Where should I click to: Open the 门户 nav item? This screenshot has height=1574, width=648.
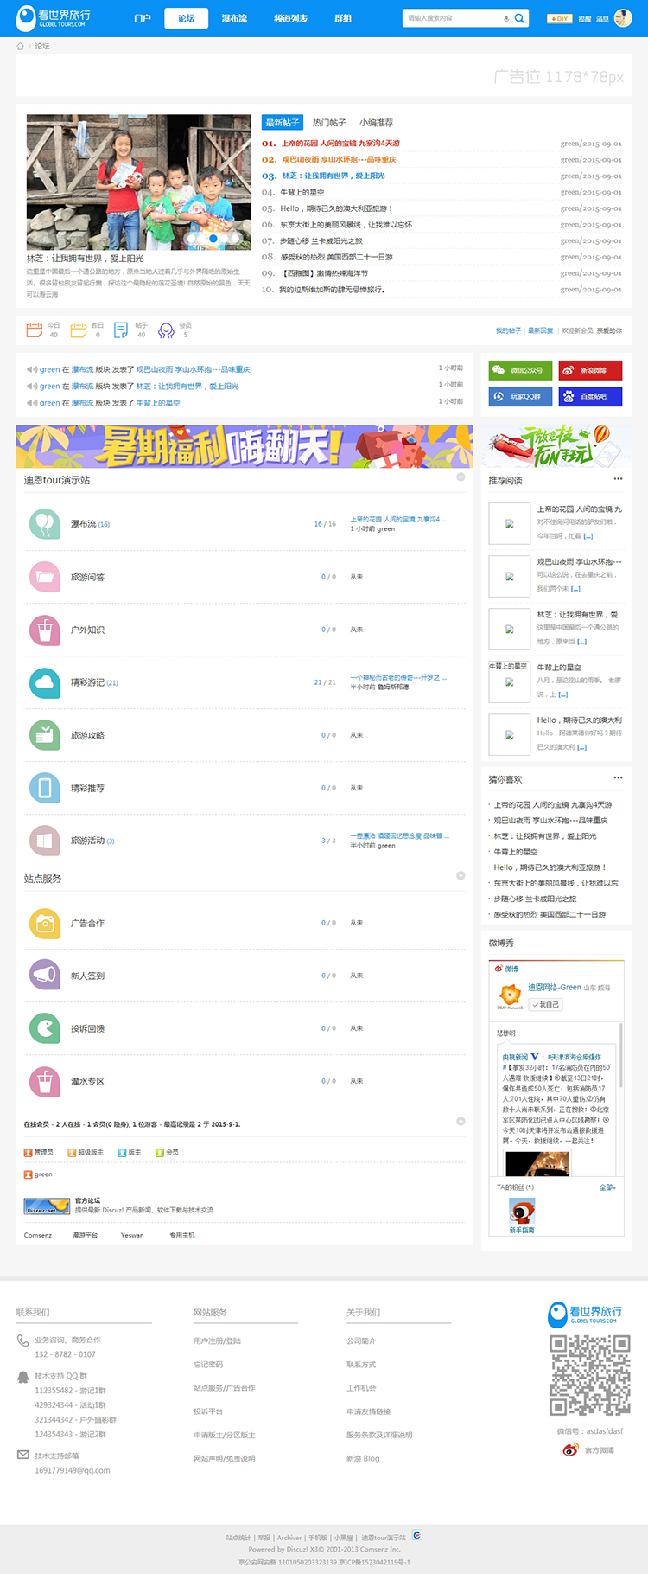143,18
